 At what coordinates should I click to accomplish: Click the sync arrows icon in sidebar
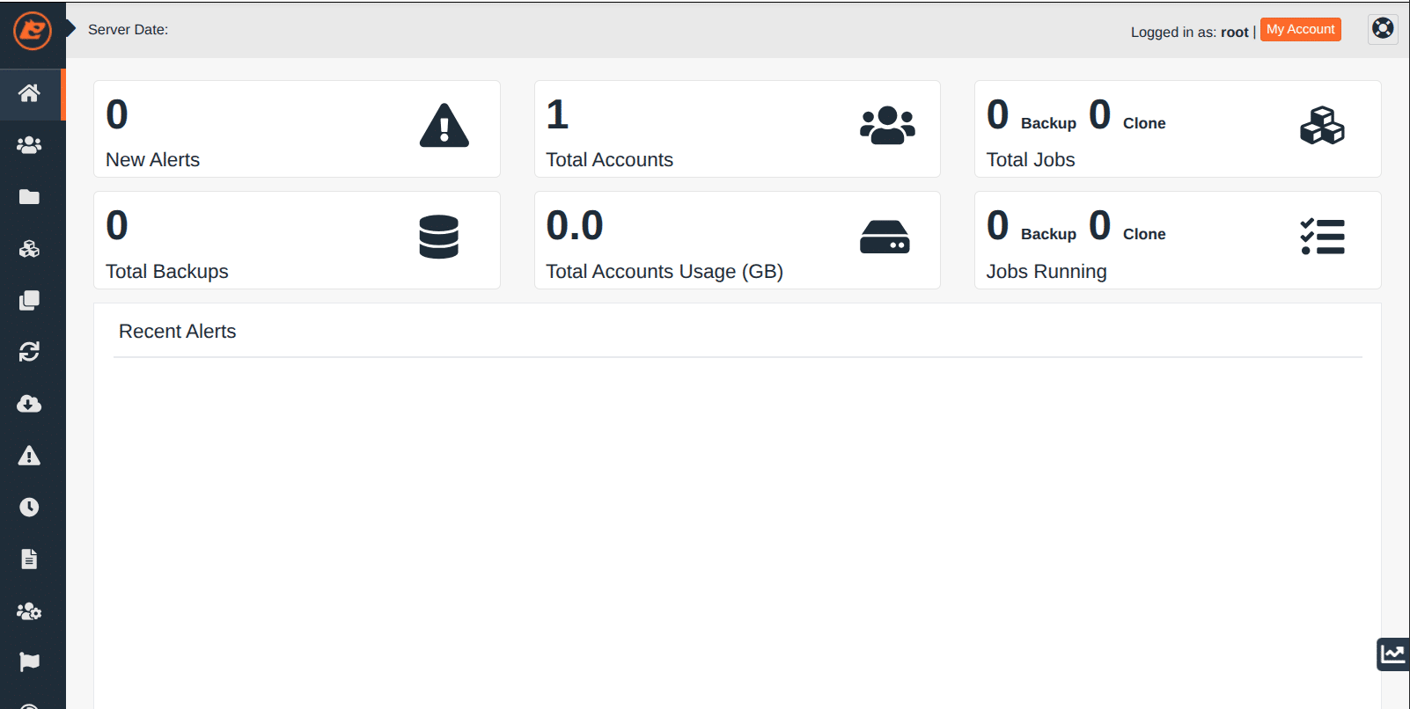click(x=29, y=352)
